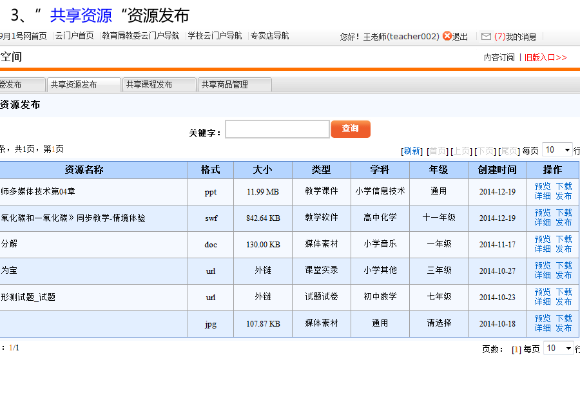Image resolution: width=580 pixels, height=409 pixels.
Task: Download the swf 教学软件 resource
Action: pos(563,213)
